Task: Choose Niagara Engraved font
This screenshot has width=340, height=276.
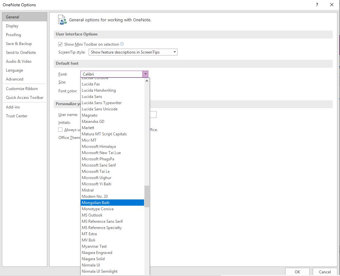Action: (112, 253)
